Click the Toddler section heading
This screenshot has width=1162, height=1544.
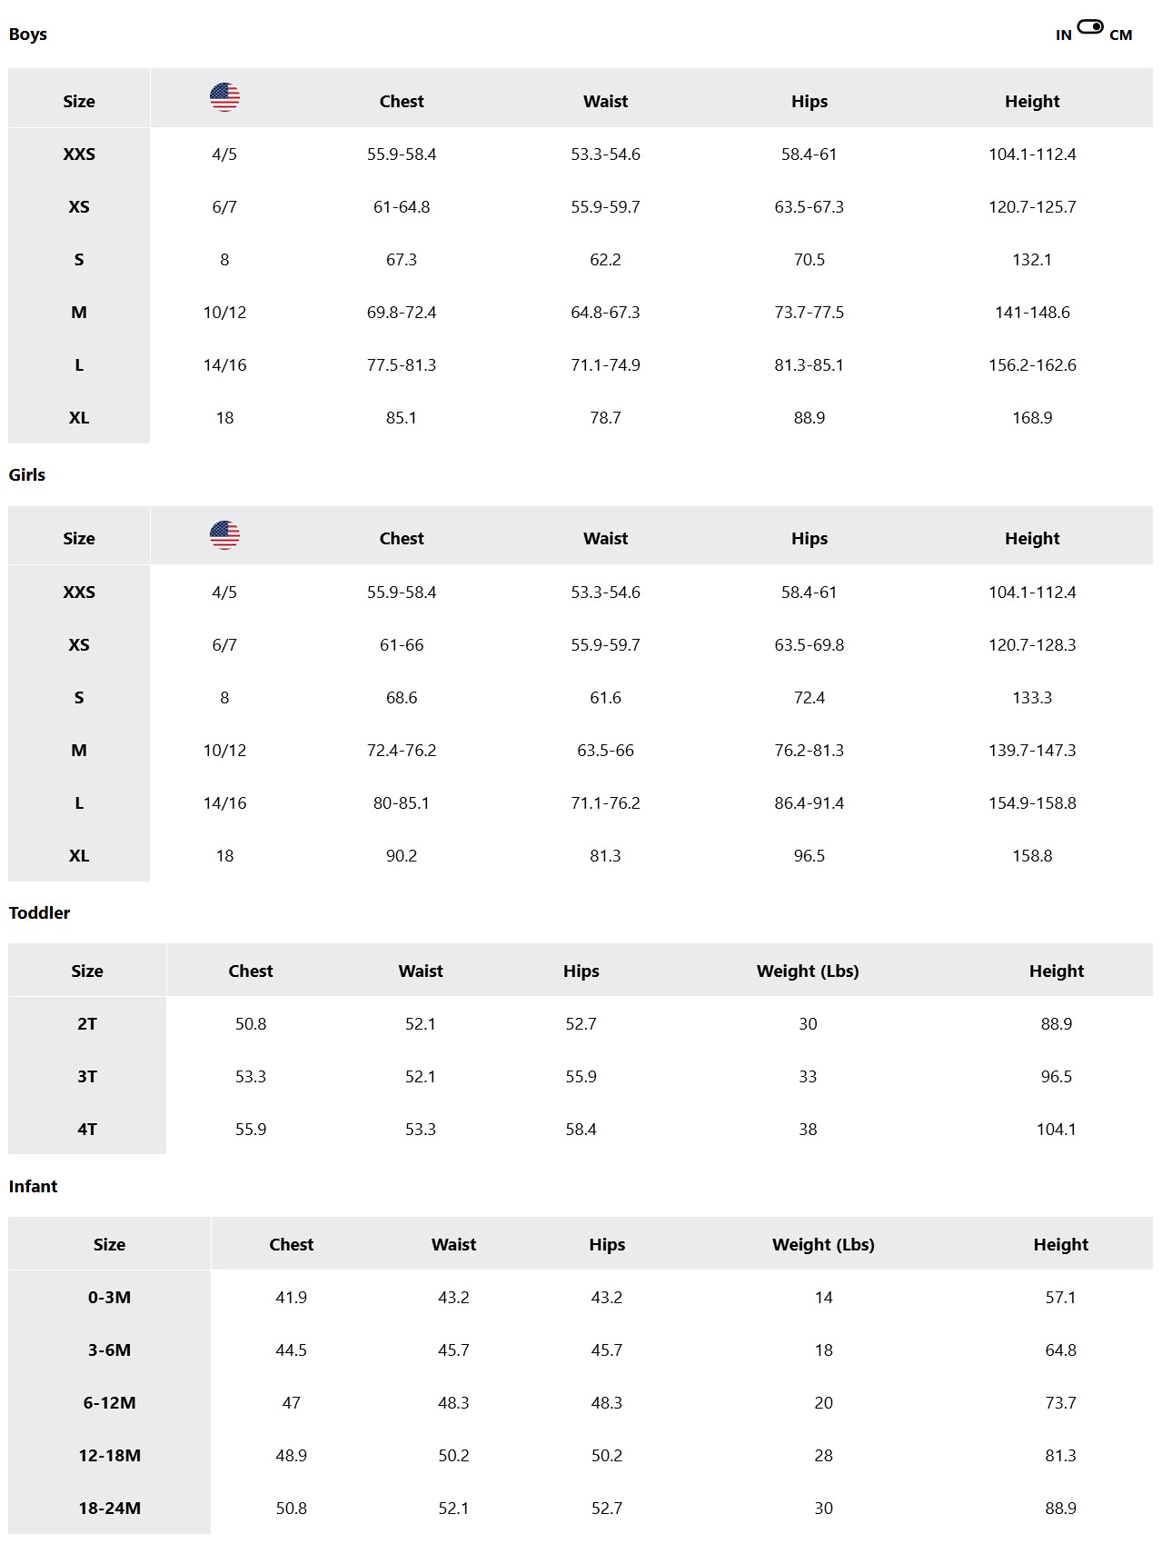tap(39, 912)
